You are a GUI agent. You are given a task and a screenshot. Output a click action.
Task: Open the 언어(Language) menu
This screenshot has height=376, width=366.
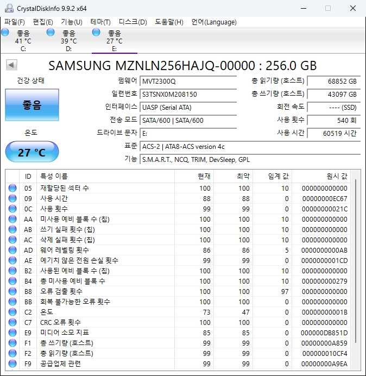click(x=214, y=22)
